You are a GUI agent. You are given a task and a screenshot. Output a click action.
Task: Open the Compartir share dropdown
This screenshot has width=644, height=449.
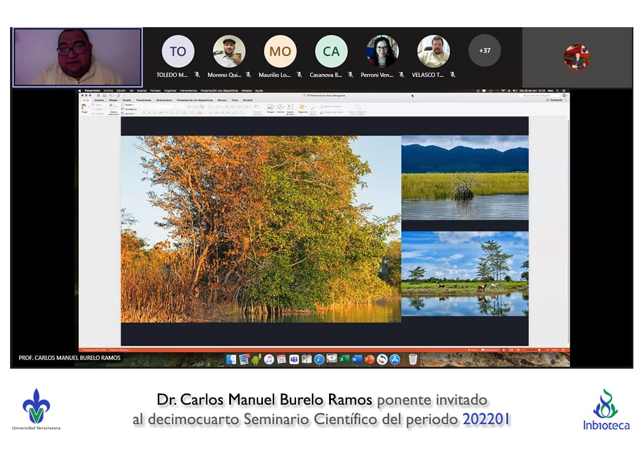point(554,100)
